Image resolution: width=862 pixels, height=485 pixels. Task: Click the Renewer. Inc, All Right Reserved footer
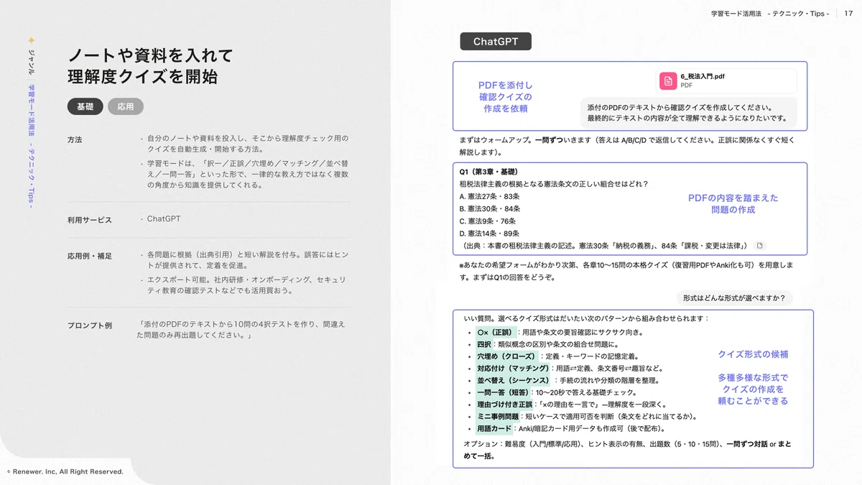(x=65, y=472)
